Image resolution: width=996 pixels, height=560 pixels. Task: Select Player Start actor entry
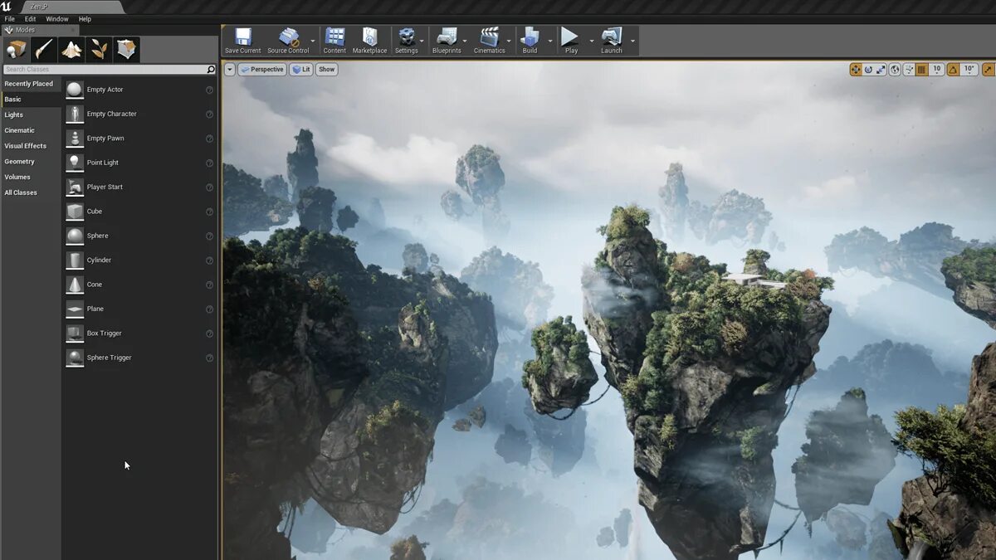(x=139, y=187)
